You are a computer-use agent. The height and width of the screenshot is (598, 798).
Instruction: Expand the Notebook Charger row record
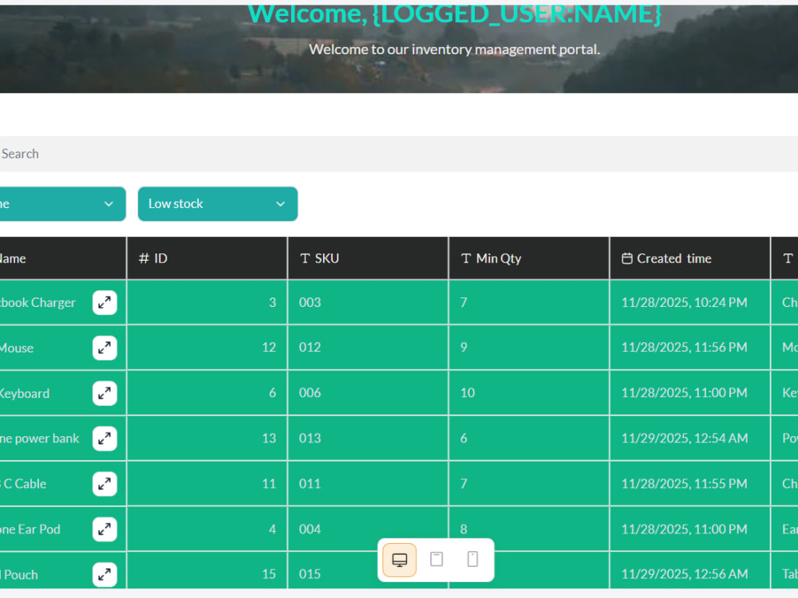pyautogui.click(x=105, y=302)
